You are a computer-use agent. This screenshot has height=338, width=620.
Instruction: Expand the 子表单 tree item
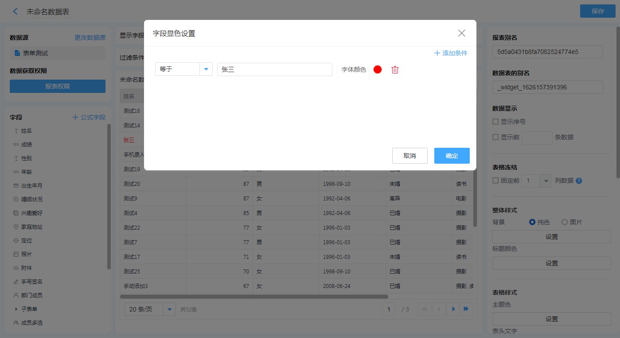click(x=16, y=309)
